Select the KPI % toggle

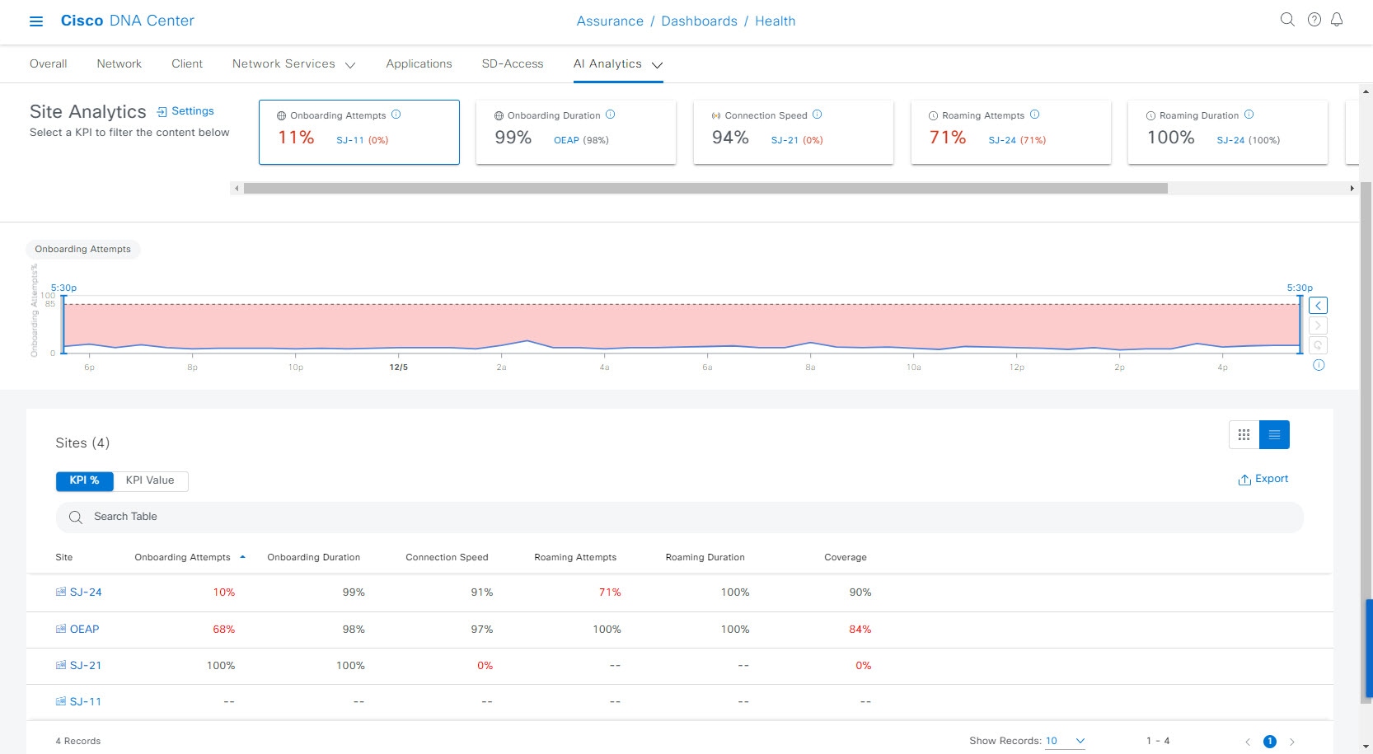84,480
